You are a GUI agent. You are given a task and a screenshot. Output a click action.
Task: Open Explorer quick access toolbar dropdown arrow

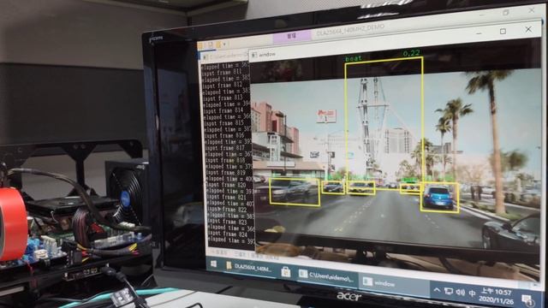point(224,44)
